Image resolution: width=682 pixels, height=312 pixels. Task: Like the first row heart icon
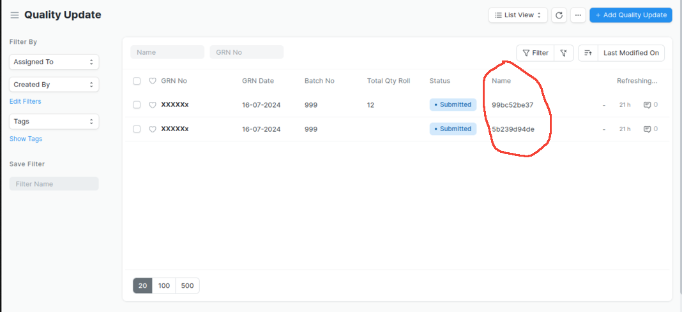[x=153, y=105]
